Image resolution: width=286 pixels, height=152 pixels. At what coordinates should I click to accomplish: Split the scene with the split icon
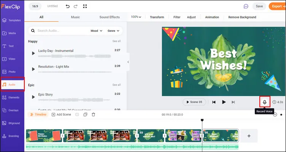(77, 114)
